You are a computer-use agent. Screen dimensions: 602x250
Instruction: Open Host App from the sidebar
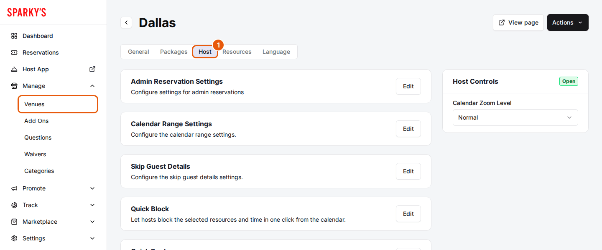pyautogui.click(x=54, y=69)
